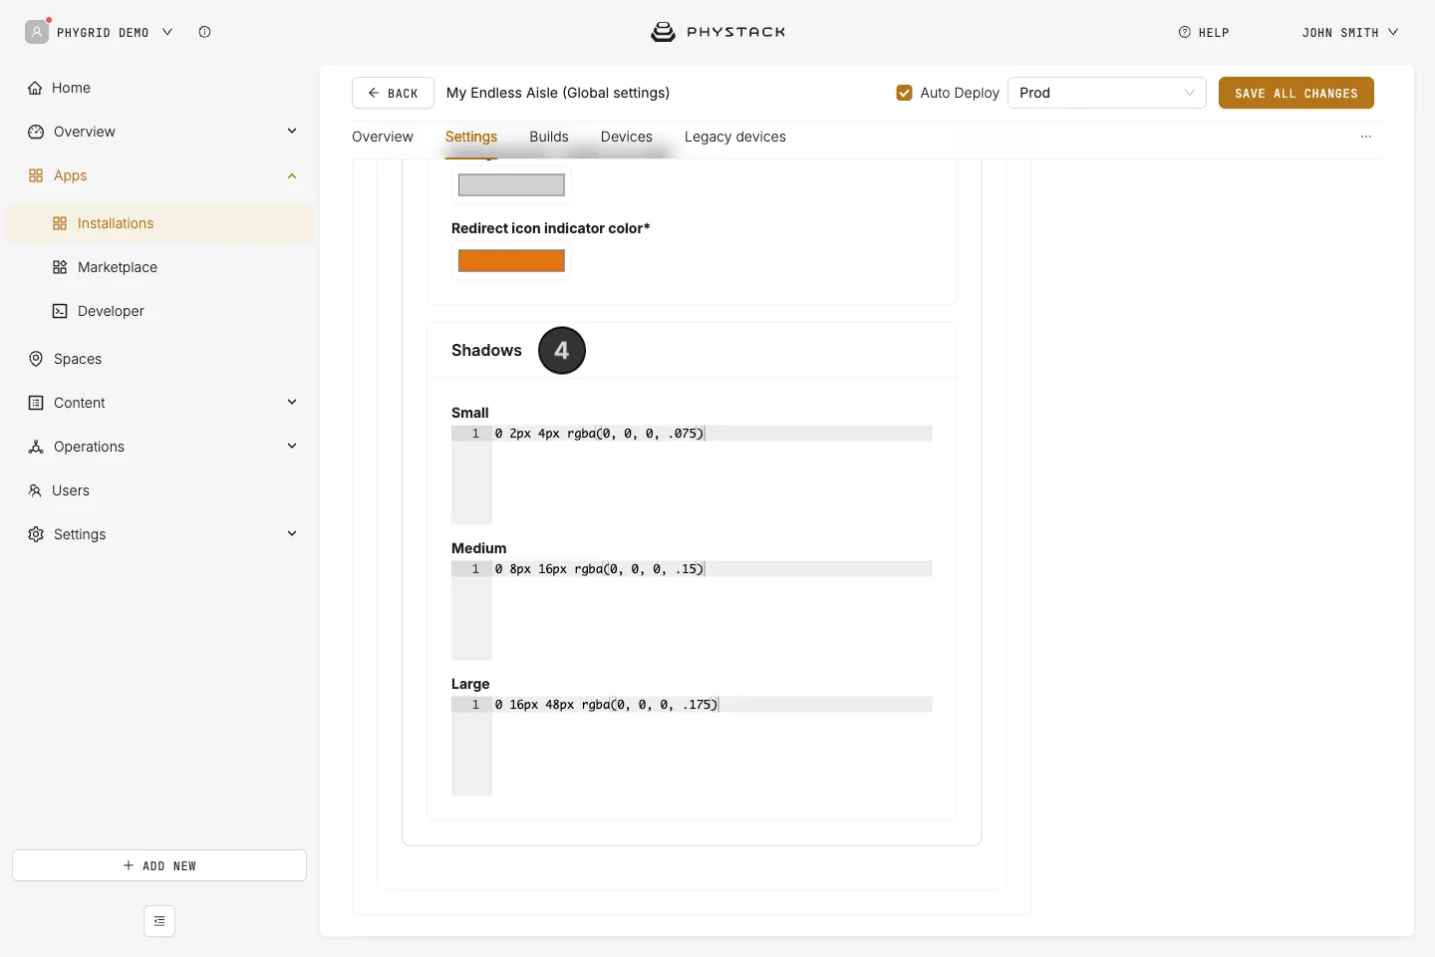This screenshot has height=957, width=1435.
Task: Select the Settings tab
Action: [471, 137]
